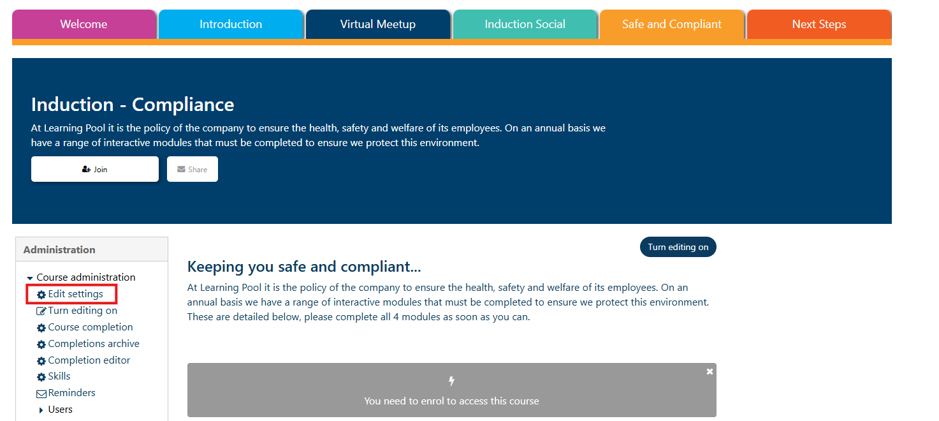Collapse the Course administration tree

[30, 278]
